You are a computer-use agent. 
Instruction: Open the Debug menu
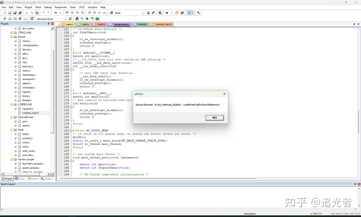(x=48, y=7)
